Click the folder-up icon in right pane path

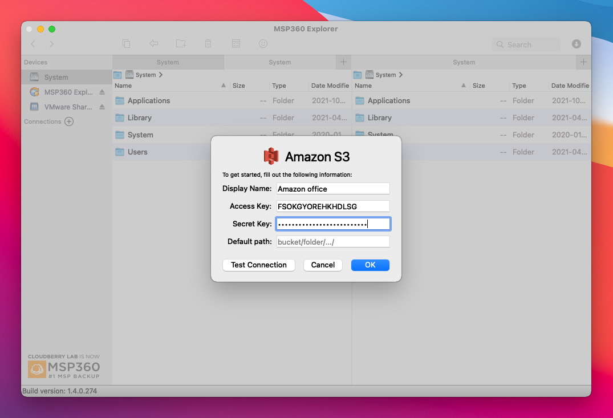[358, 75]
